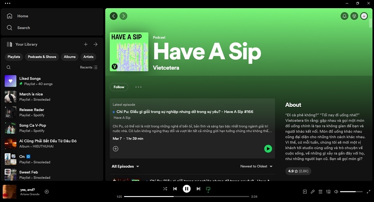
Task: Click the Have A Sip cover art
Action: click(x=129, y=52)
